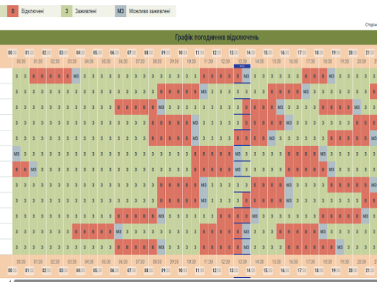377x282 pixels.
Task: Select the 14:00 hour label in top header
Action: pos(251,52)
